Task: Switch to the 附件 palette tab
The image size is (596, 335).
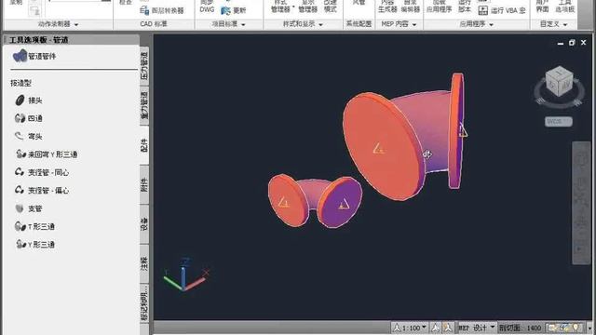Action: (x=144, y=184)
